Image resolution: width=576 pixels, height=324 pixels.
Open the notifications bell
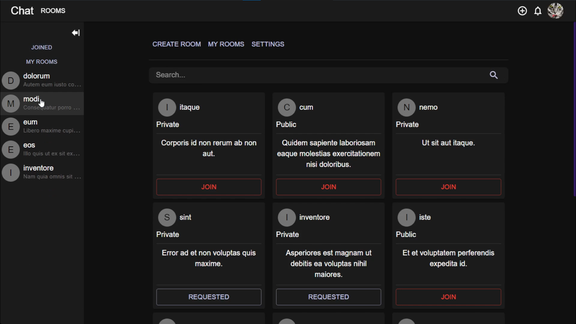click(538, 11)
